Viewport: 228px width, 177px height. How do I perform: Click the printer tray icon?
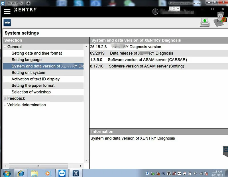coord(185,173)
